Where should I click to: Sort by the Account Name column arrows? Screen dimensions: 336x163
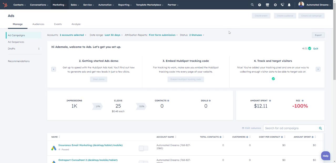point(176,137)
